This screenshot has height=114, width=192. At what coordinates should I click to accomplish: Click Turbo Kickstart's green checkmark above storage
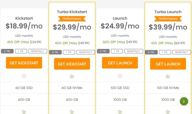point(72,76)
